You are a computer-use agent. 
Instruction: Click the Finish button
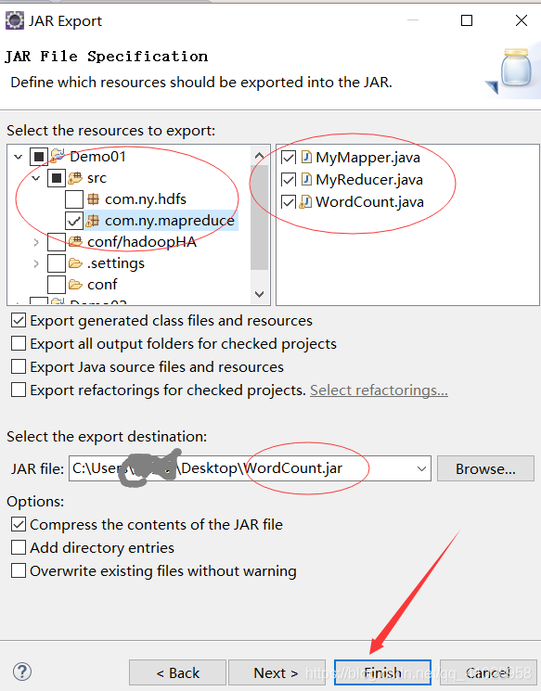(382, 672)
